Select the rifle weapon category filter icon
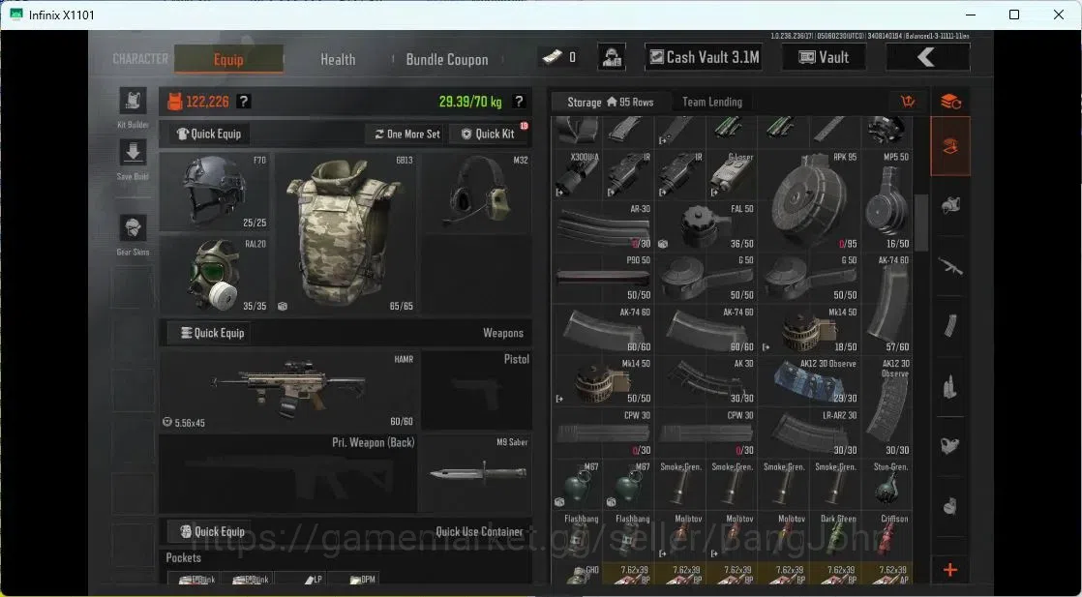 point(950,266)
